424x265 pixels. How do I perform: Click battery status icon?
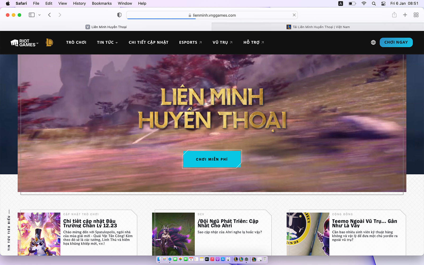tap(352, 3)
